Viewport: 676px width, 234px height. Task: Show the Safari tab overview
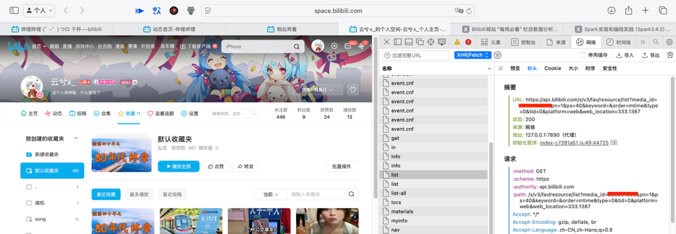point(663,10)
